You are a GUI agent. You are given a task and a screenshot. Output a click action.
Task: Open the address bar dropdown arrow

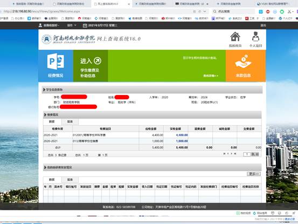[205, 11]
